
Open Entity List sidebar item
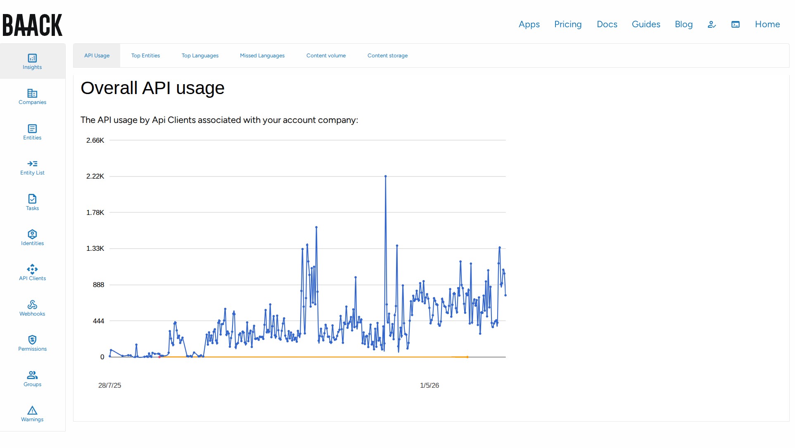tap(32, 167)
